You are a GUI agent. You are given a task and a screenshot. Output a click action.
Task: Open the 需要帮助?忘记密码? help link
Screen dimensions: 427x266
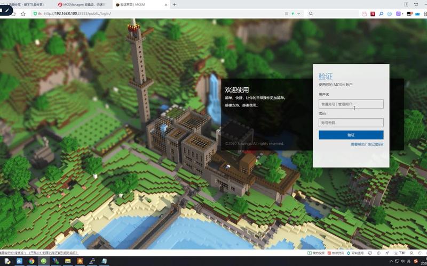click(x=367, y=144)
